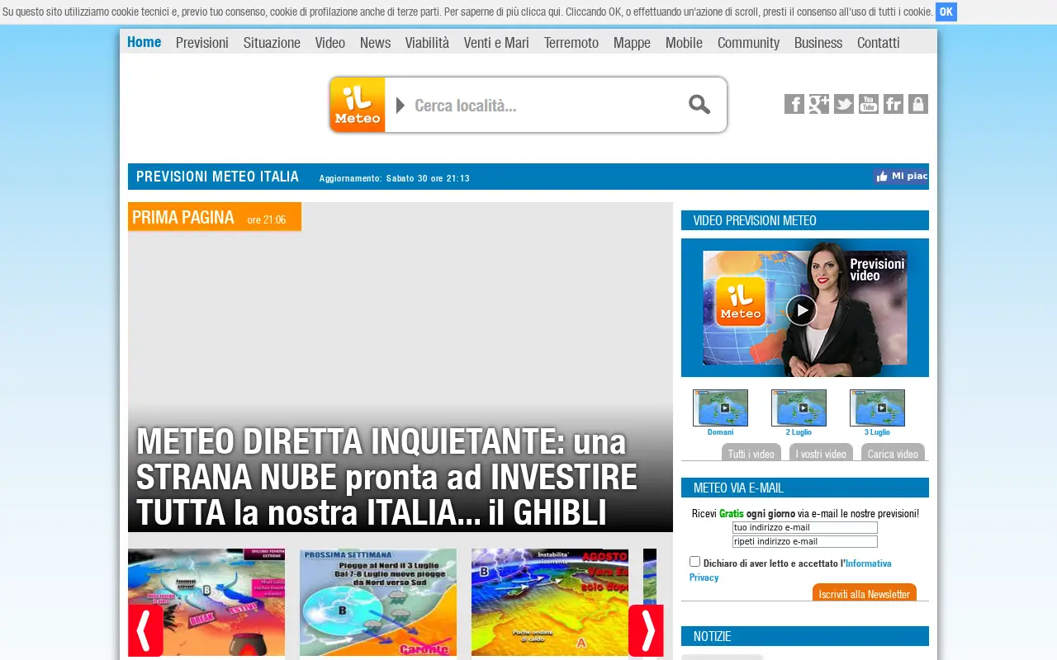1057x660 pixels.
Task: Focus the 'Cerca località' search field
Action: [545, 105]
